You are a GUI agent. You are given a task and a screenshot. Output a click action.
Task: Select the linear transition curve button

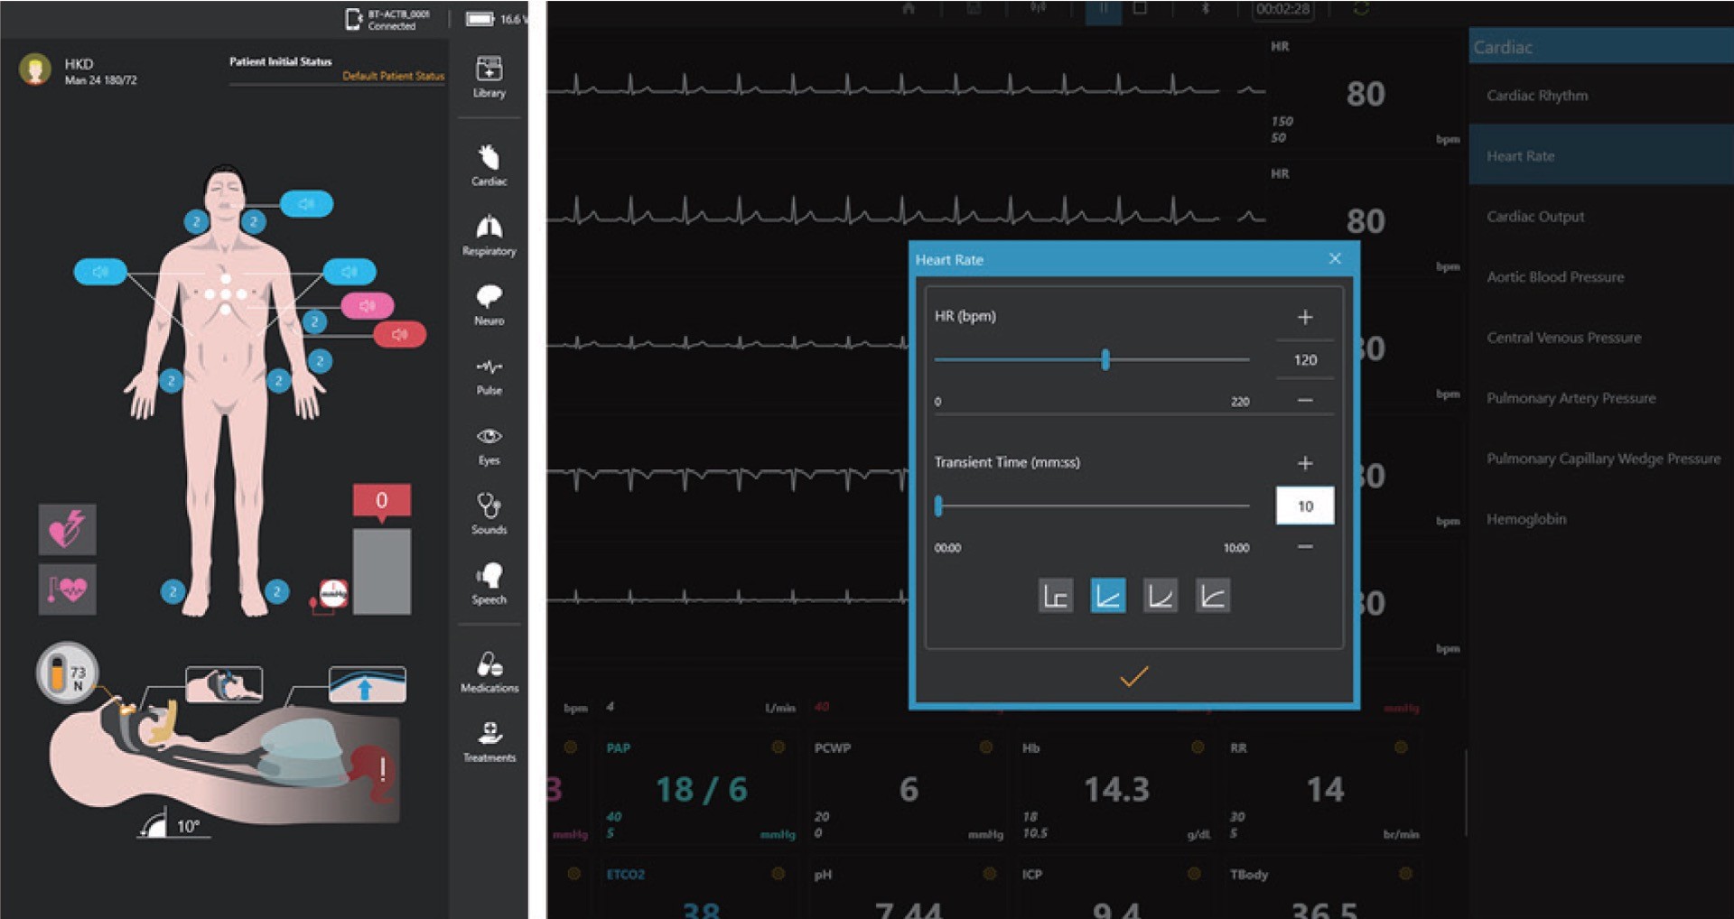pyautogui.click(x=1108, y=596)
